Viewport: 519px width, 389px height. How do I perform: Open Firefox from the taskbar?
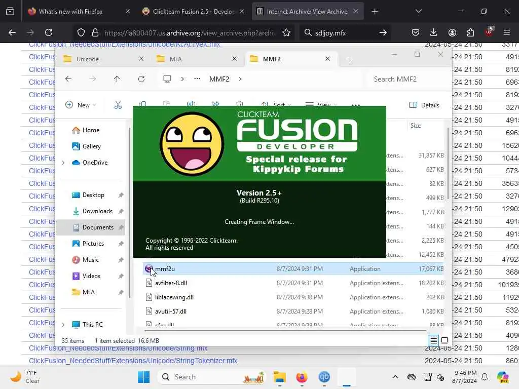(x=302, y=377)
